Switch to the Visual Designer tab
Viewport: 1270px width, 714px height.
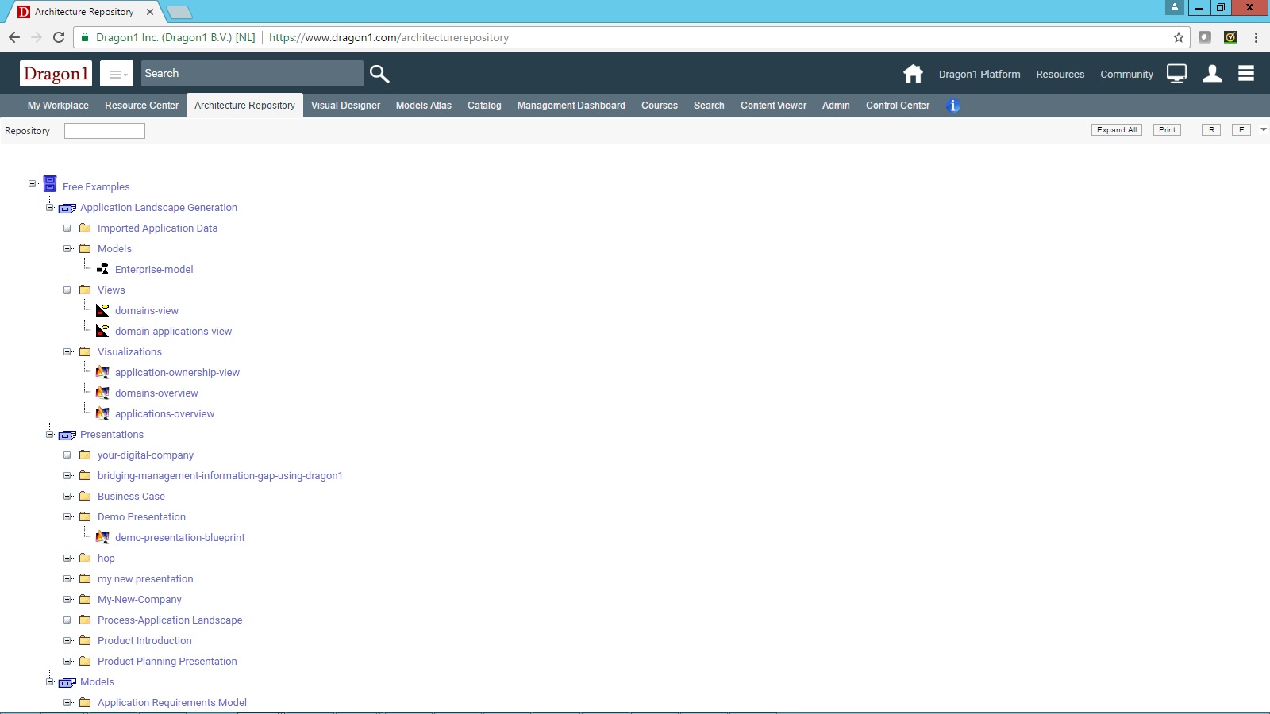(x=345, y=106)
